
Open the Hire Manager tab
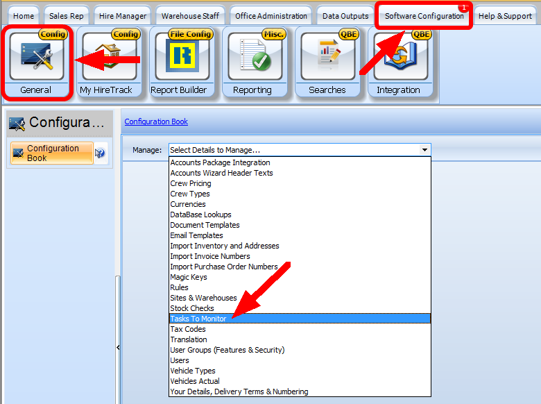(123, 16)
